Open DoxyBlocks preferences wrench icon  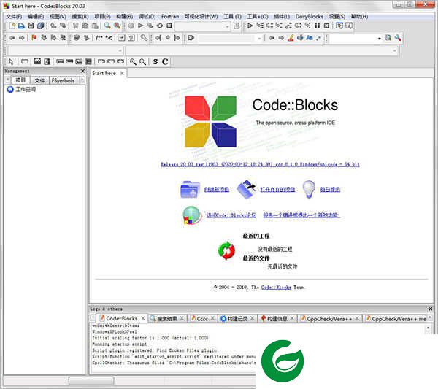coord(144,38)
